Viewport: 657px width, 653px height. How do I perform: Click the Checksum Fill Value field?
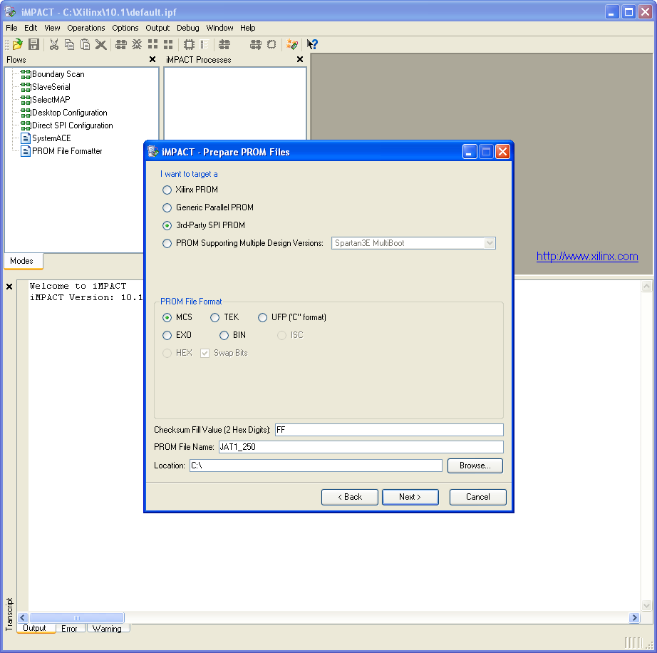click(x=389, y=430)
